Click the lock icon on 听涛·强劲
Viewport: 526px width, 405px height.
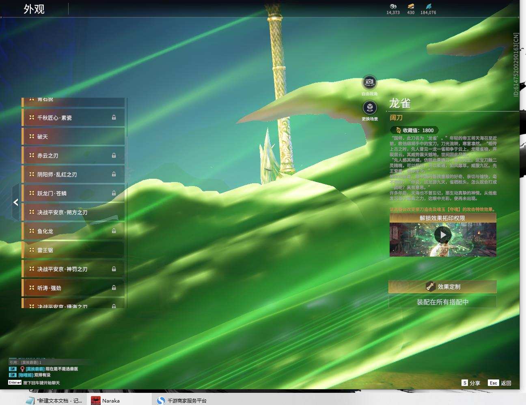pos(114,288)
